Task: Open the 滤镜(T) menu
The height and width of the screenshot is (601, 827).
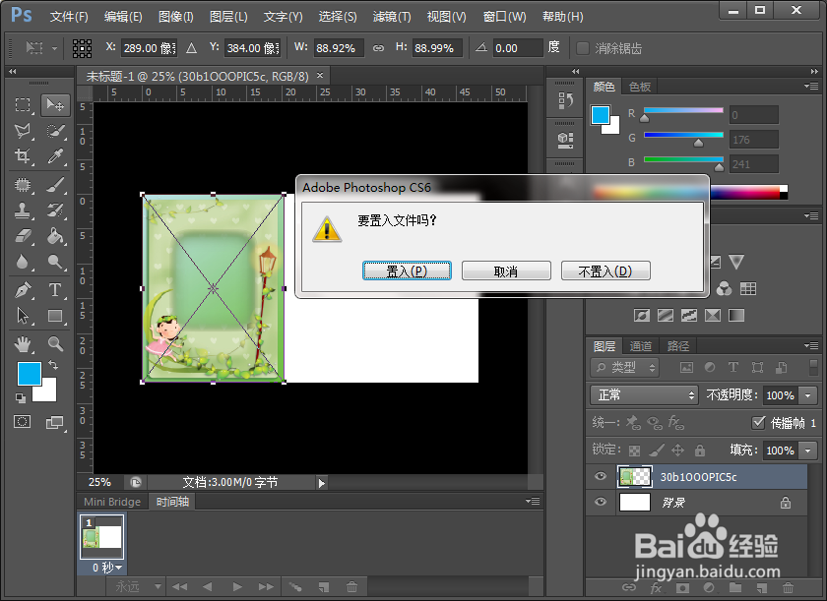Action: [392, 17]
